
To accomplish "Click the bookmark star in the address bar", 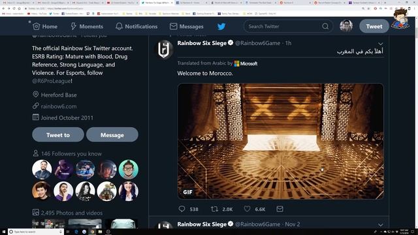I will tap(368, 8).
